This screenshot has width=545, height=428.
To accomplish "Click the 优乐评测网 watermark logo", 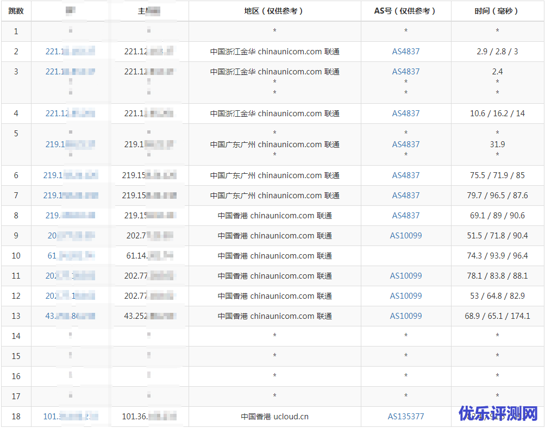I will 498,413.
